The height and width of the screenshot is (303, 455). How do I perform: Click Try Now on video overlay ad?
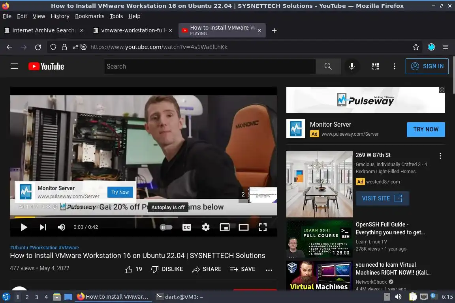coord(120,192)
